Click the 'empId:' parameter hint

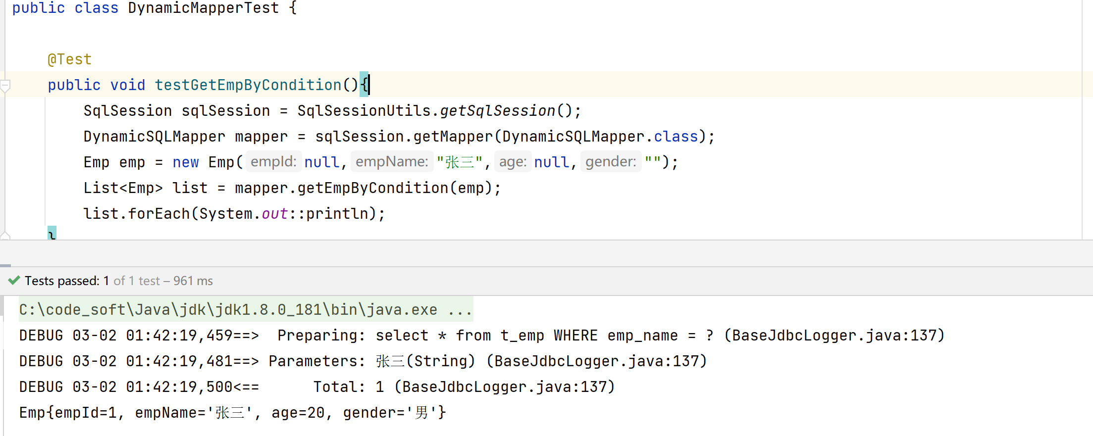273,161
